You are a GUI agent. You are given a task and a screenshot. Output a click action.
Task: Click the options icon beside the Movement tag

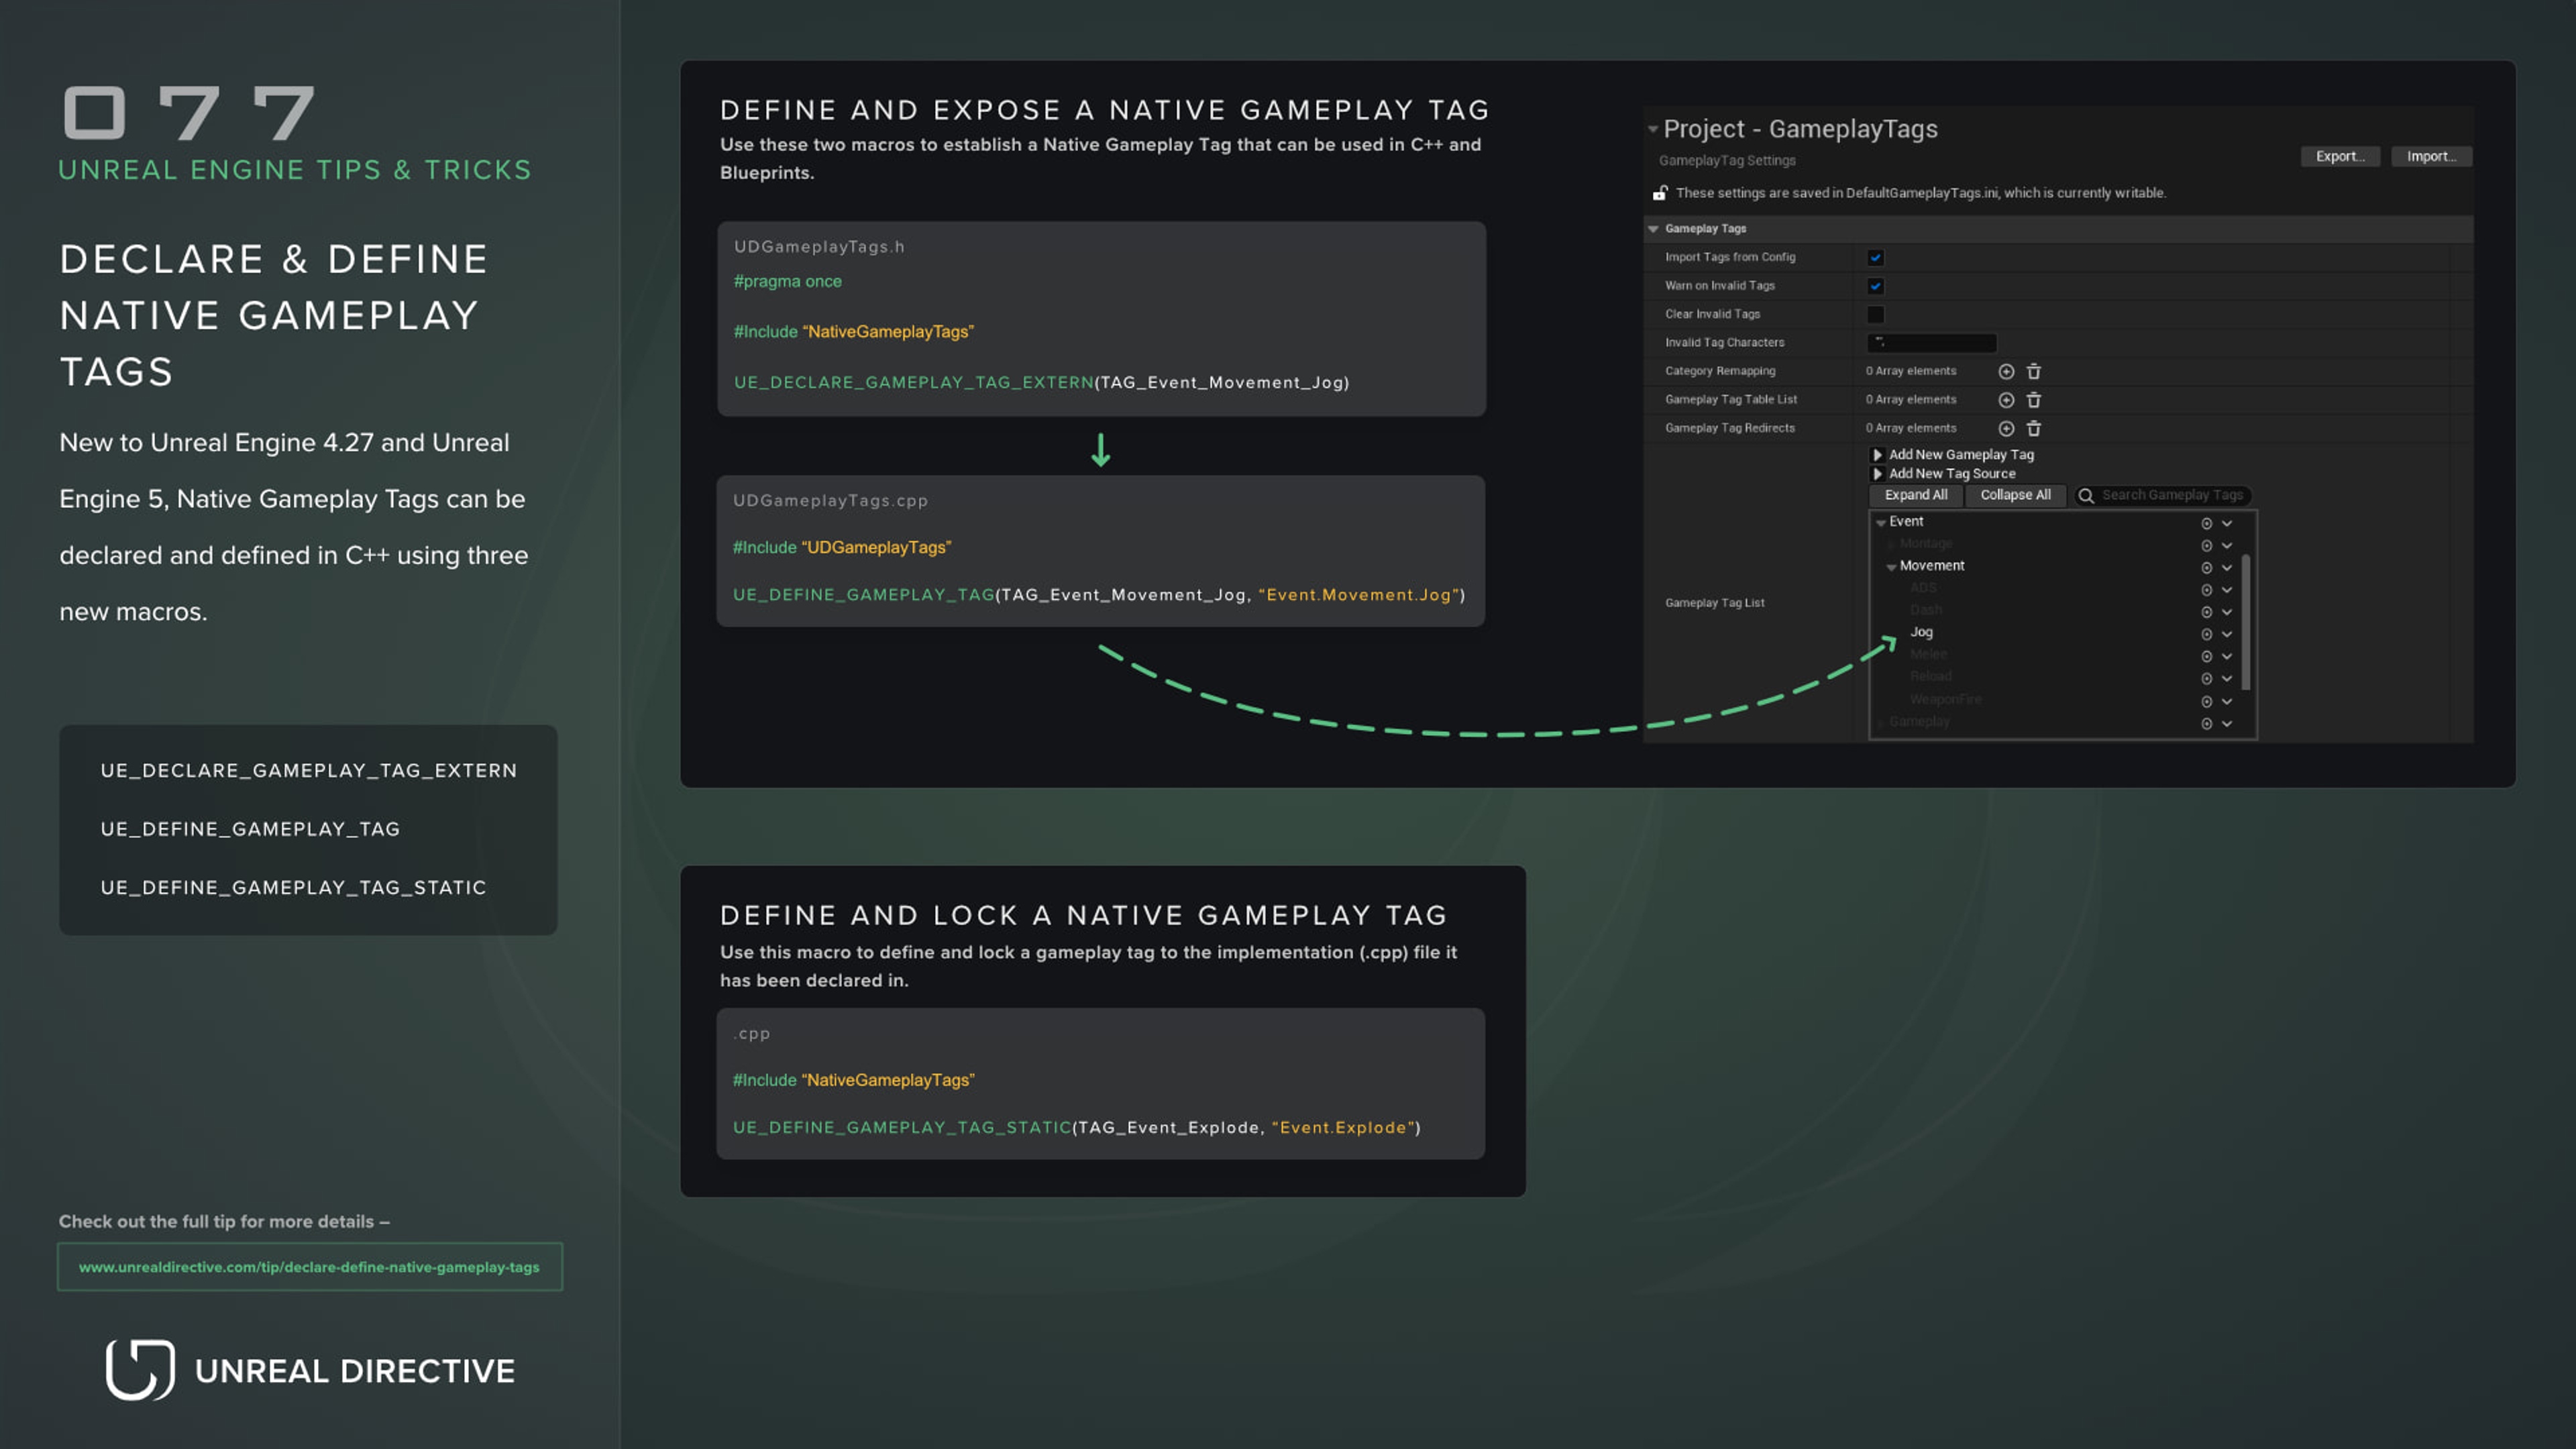[x=2206, y=567]
